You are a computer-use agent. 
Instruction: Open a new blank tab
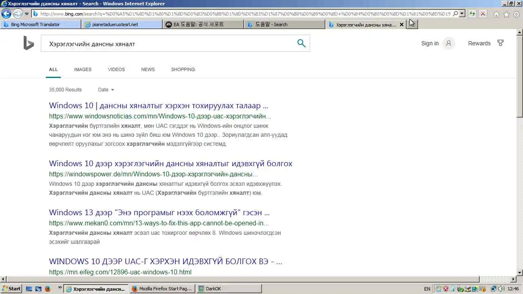coord(412,24)
